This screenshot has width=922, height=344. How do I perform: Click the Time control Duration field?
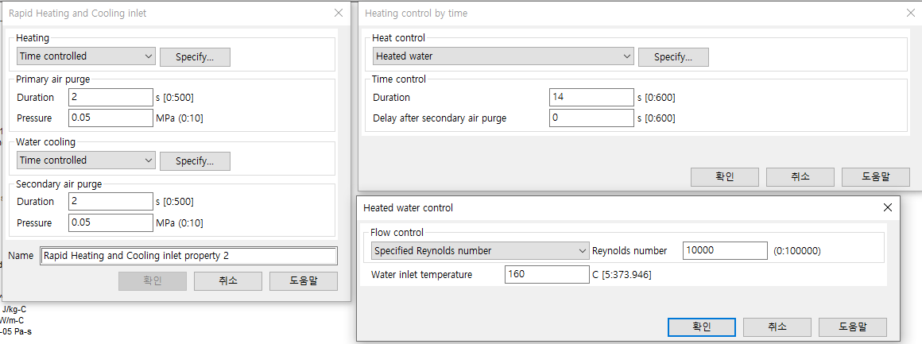click(x=591, y=97)
